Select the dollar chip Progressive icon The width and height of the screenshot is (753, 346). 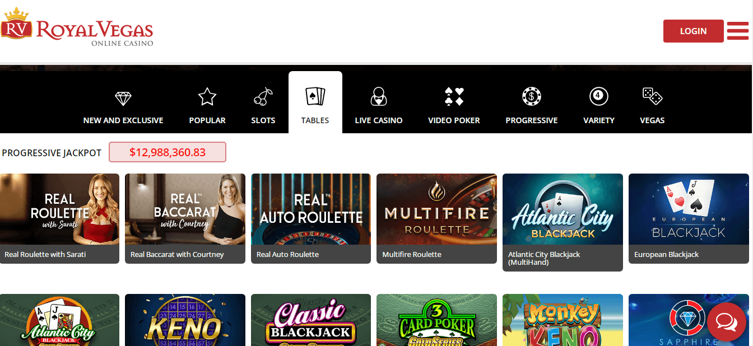click(531, 97)
